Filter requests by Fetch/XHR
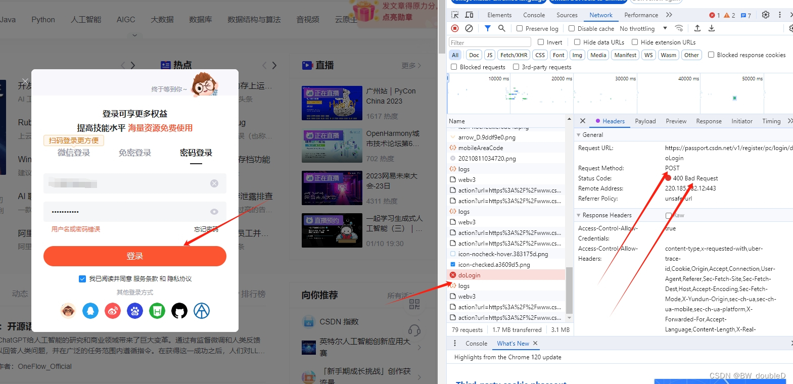This screenshot has width=793, height=384. pos(514,55)
